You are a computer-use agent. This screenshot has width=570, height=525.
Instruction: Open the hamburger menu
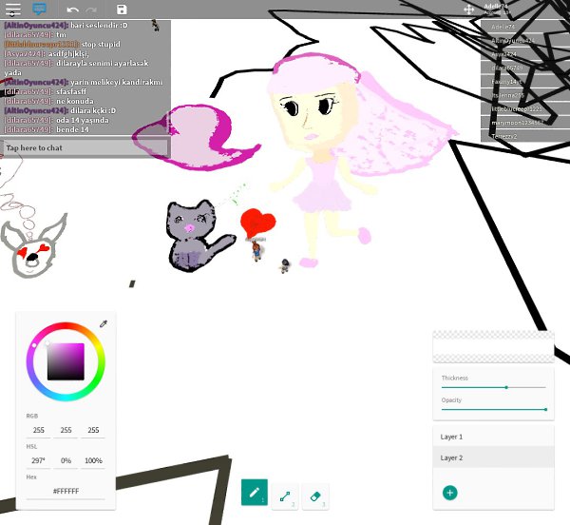tap(13, 9)
